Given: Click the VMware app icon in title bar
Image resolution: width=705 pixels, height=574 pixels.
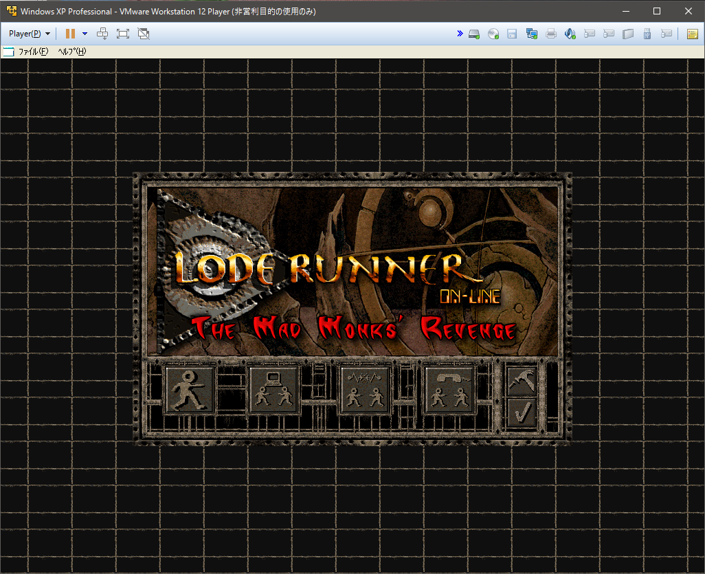Looking at the screenshot, I should (11, 11).
